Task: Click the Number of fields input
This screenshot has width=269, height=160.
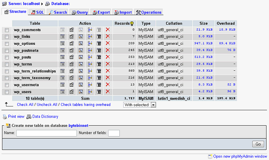Action: [114, 133]
